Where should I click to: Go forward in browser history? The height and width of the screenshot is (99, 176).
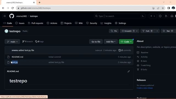[8, 8]
